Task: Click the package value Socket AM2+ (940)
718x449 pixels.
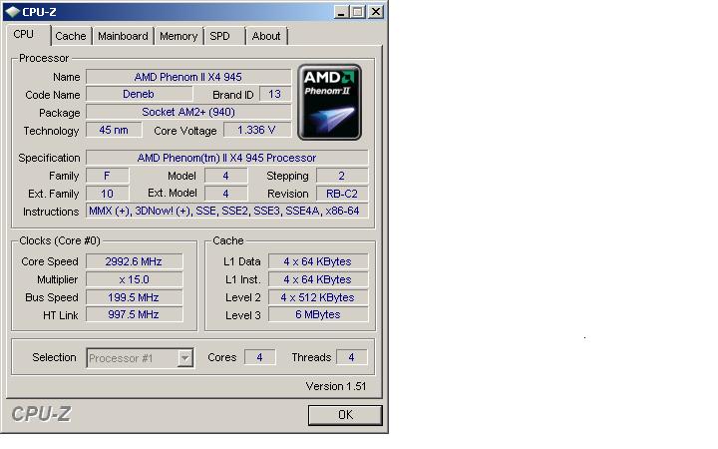Action: click(188, 112)
